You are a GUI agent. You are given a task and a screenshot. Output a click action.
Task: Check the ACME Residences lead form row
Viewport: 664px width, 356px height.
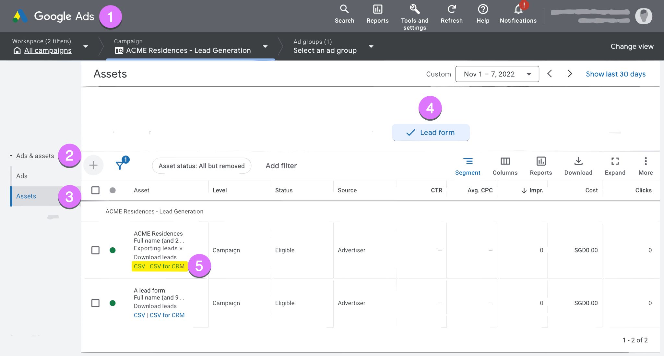click(95, 250)
